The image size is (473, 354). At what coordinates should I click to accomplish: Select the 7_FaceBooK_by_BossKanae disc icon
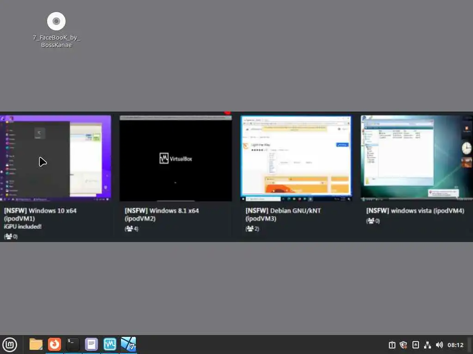coord(56,21)
